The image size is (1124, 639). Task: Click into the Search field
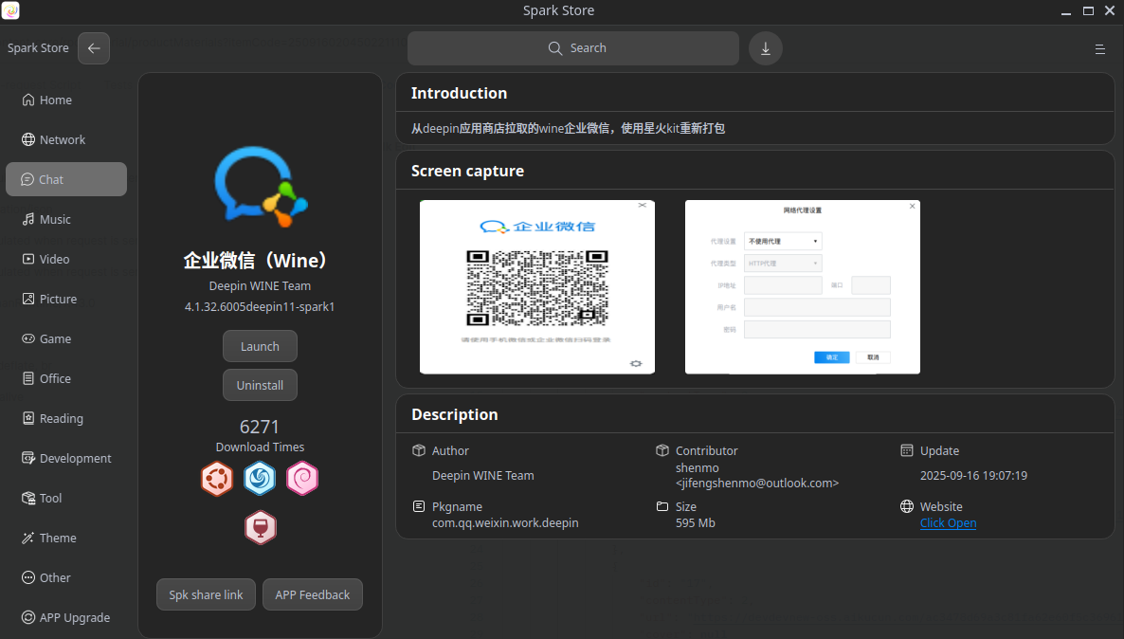(572, 48)
